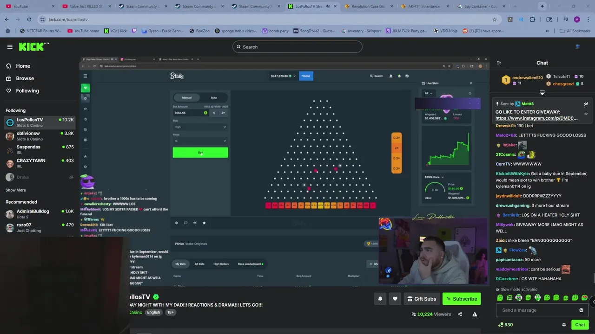Open Chrome profile avatar M
This screenshot has height=334, width=595.
click(x=577, y=19)
